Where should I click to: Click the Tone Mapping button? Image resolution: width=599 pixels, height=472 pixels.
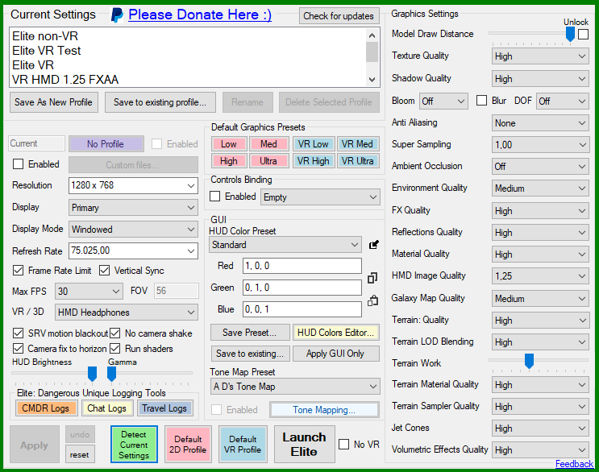coord(324,410)
